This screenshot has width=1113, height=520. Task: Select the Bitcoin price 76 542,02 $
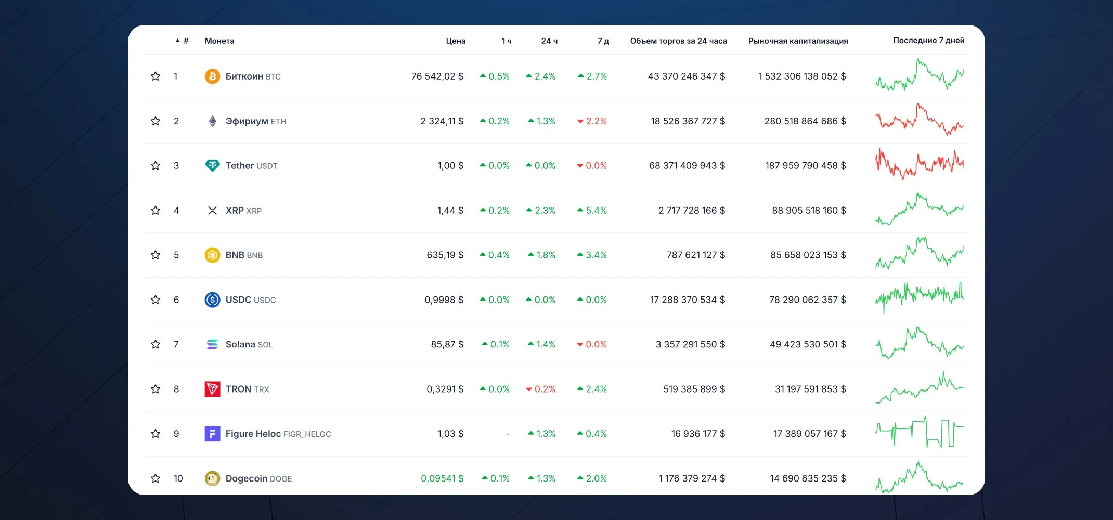[x=437, y=76]
